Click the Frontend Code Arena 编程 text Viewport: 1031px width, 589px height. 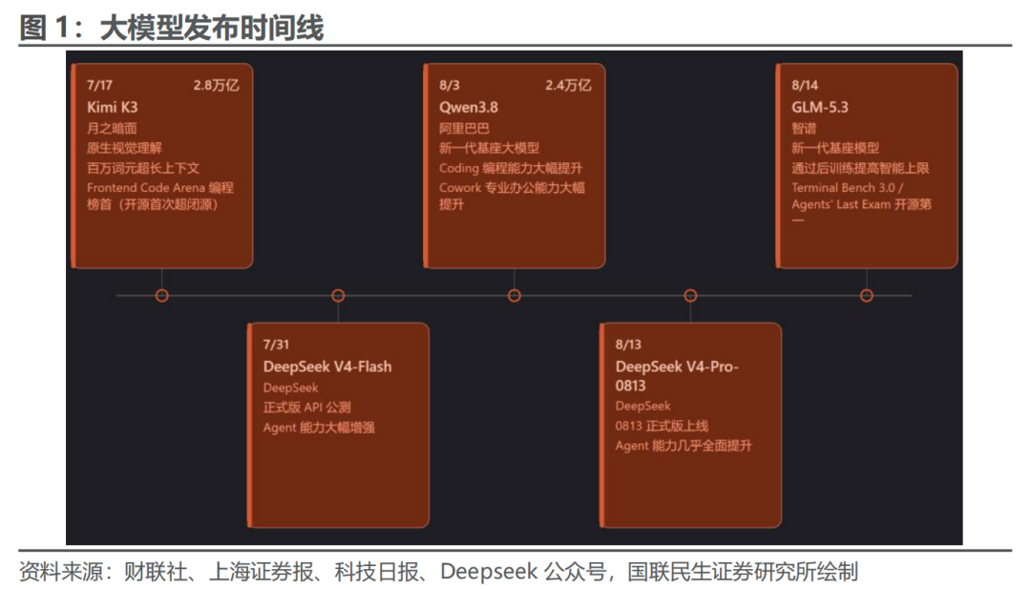(159, 188)
